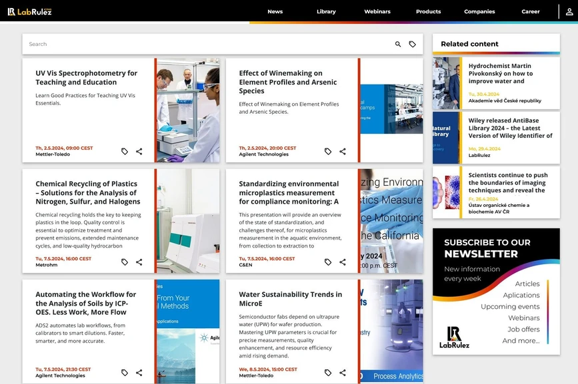Click the Subscribe to our Newsletter banner
578x384 pixels.
(x=496, y=291)
